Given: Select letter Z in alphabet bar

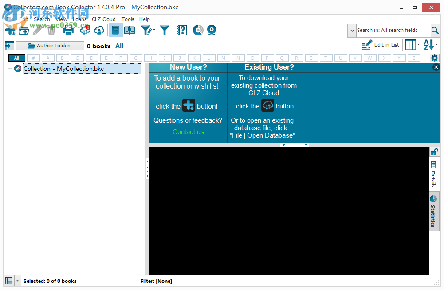Looking at the screenshot, I should pos(414,58).
